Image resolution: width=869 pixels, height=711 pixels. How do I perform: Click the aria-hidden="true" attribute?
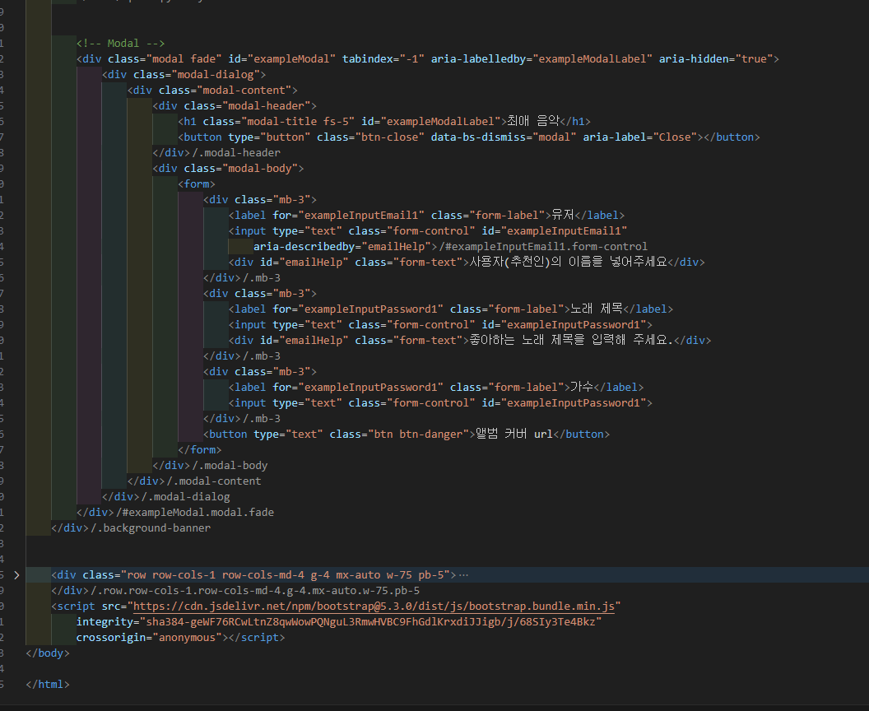point(716,58)
